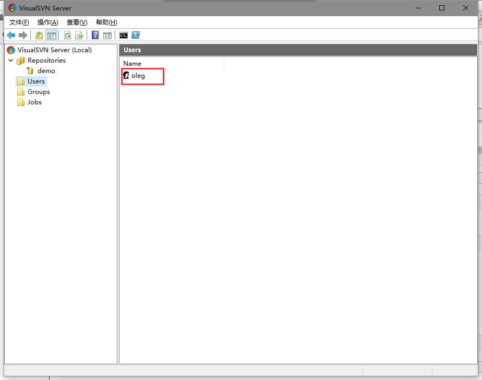Toggle the show/hide action pane button
Viewport: 482px width, 380px height.
coord(107,35)
